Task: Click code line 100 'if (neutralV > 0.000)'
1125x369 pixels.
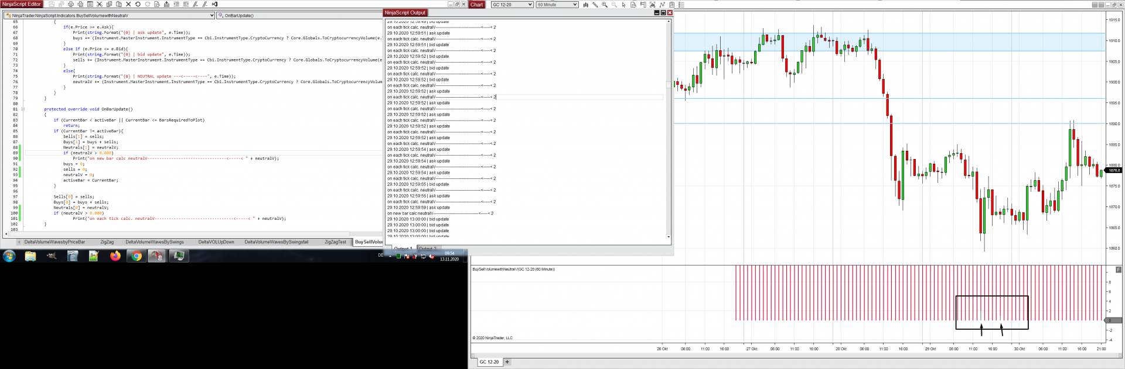Action: pyautogui.click(x=79, y=213)
